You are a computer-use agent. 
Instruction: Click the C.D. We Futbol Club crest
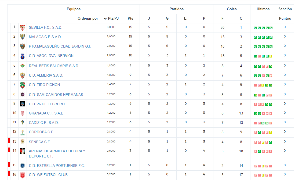point(22,175)
